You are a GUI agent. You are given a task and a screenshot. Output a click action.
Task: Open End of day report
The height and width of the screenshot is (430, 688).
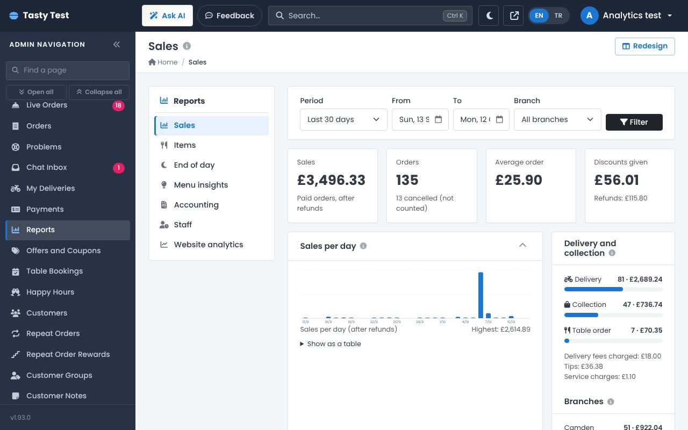tap(211, 165)
